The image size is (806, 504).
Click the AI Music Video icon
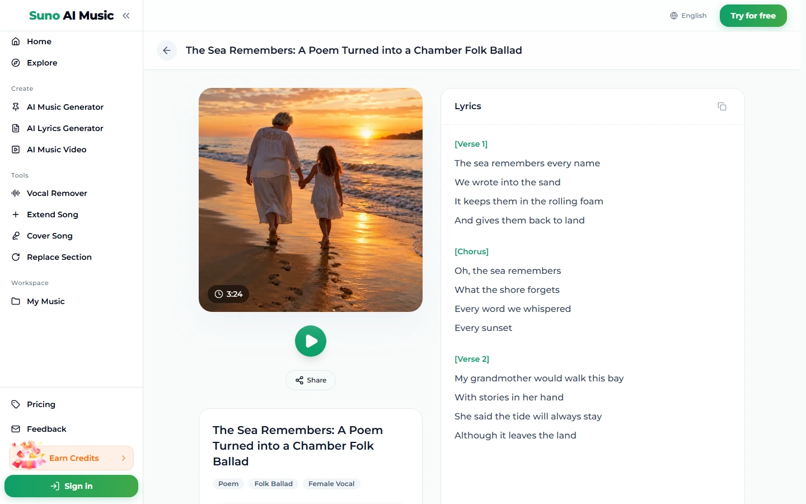pyautogui.click(x=16, y=150)
